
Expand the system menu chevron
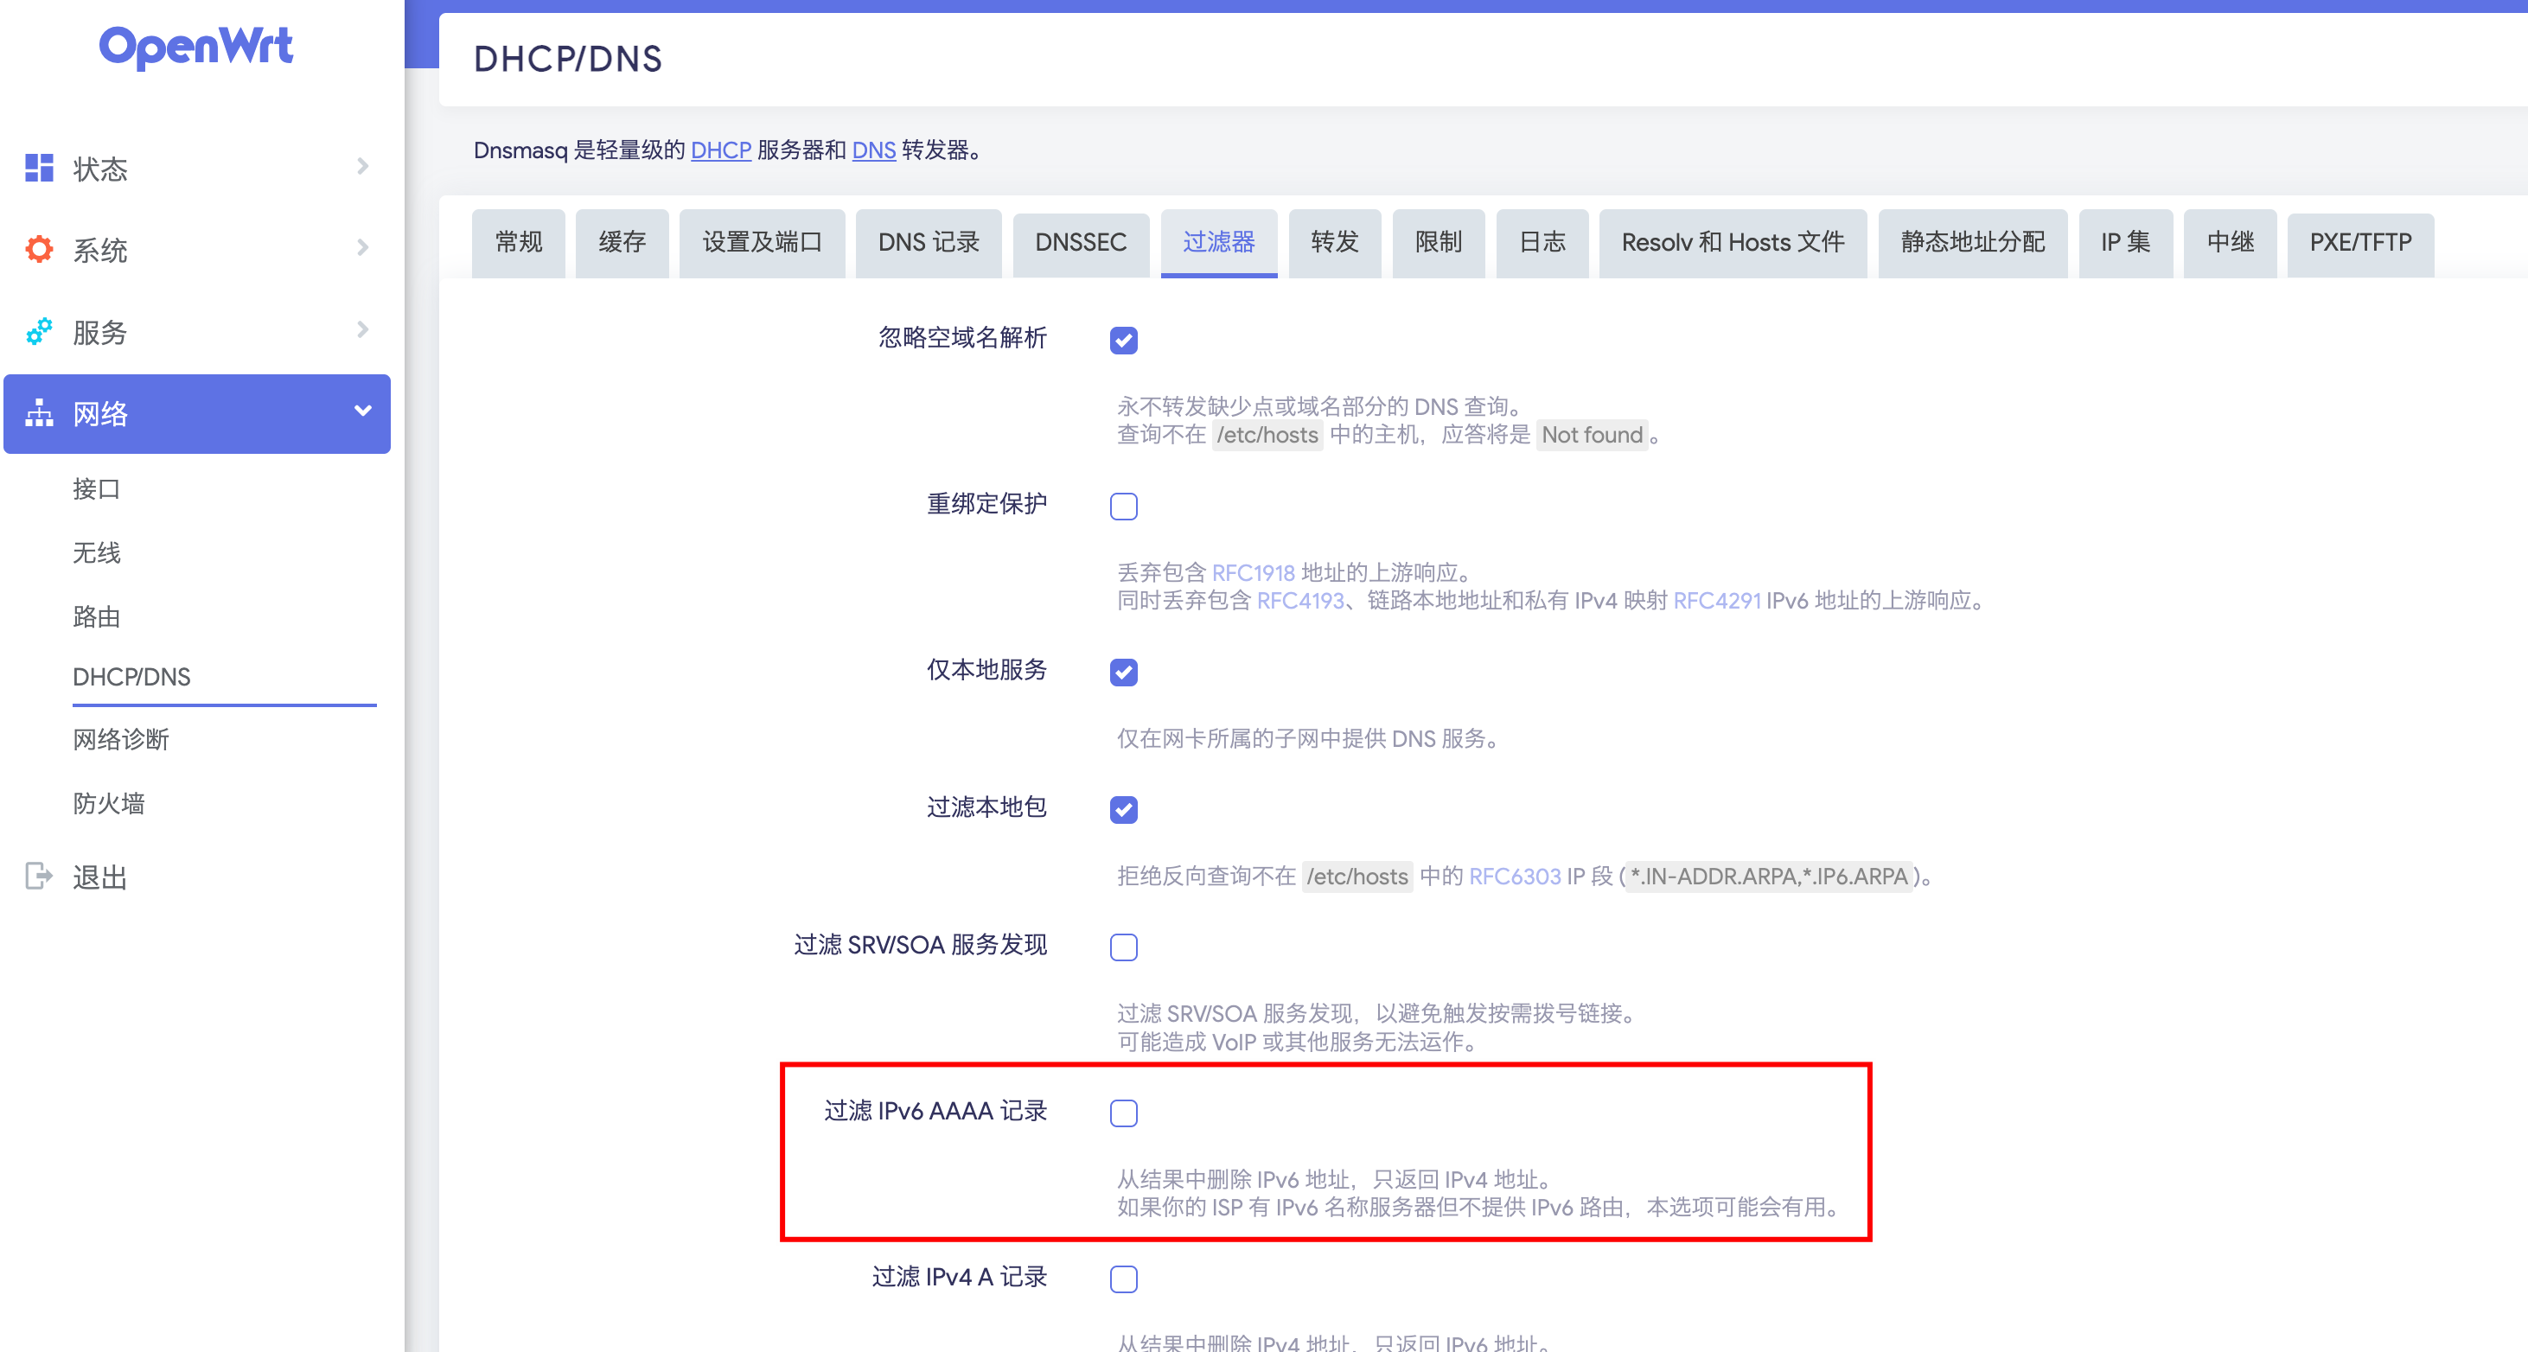click(362, 248)
